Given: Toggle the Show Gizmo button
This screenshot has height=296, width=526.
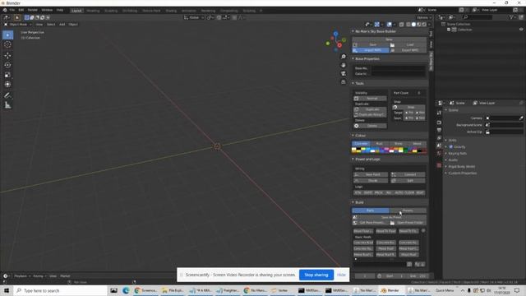Looking at the screenshot, I should pos(377,24).
